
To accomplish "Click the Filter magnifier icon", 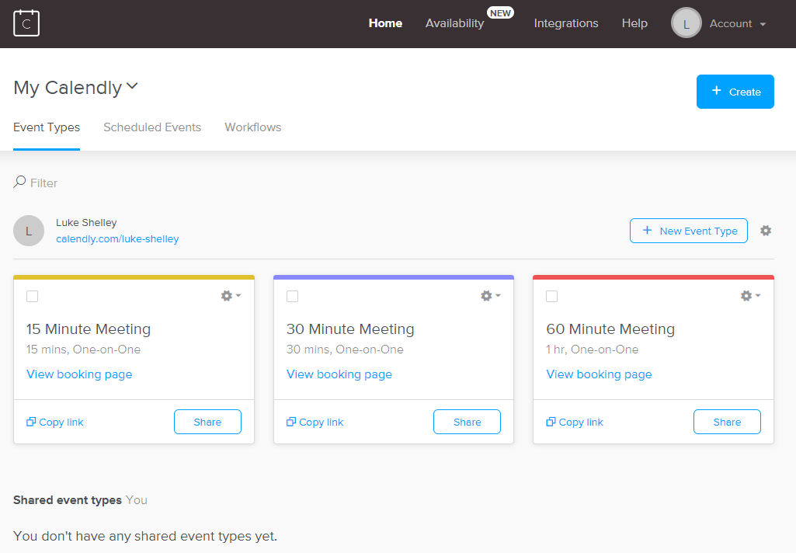I will click(19, 182).
